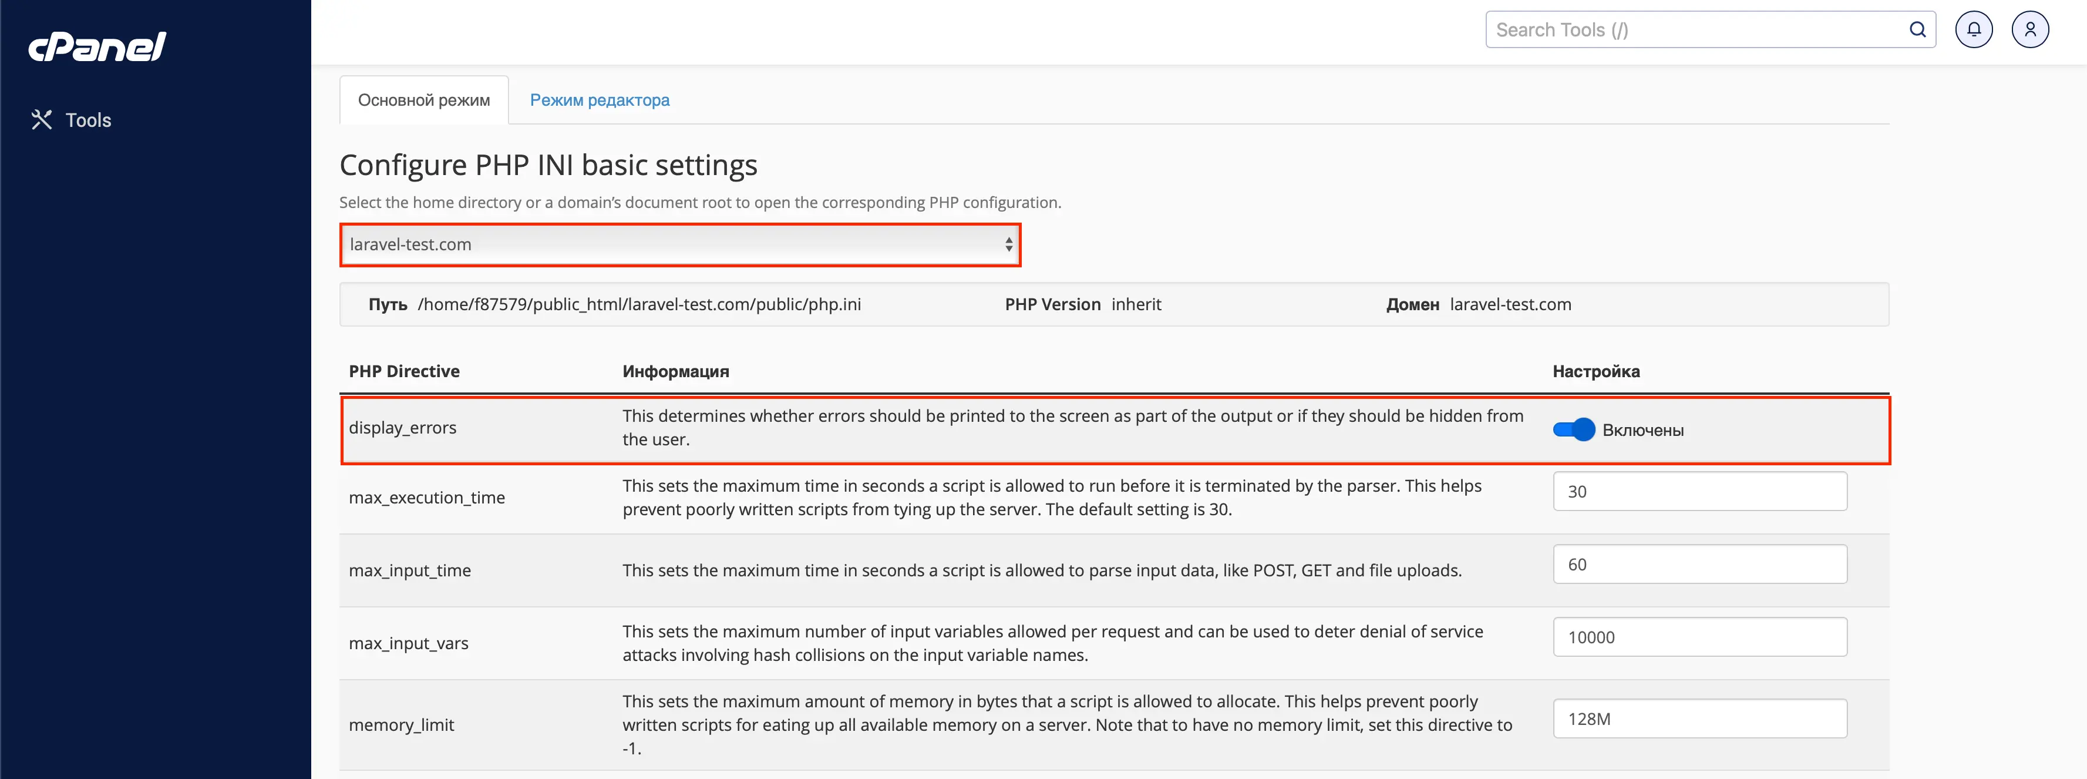Click the max_input_time value field
2087x779 pixels.
[1699, 564]
